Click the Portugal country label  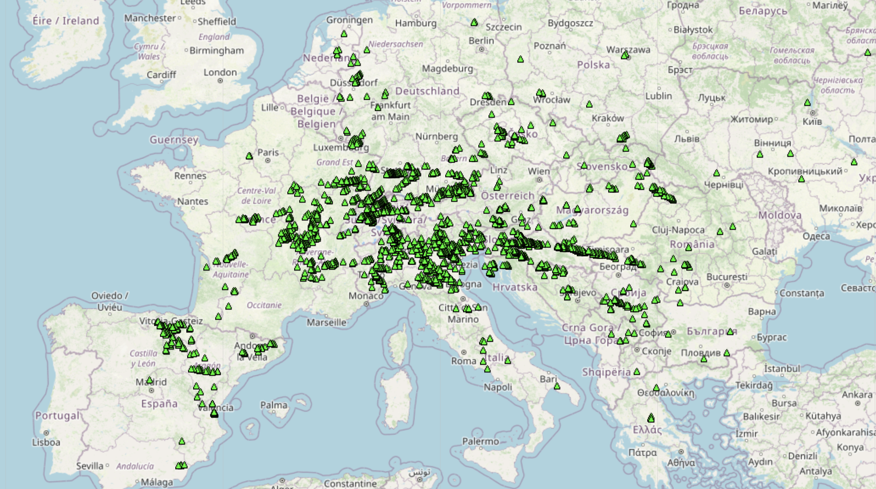57,415
